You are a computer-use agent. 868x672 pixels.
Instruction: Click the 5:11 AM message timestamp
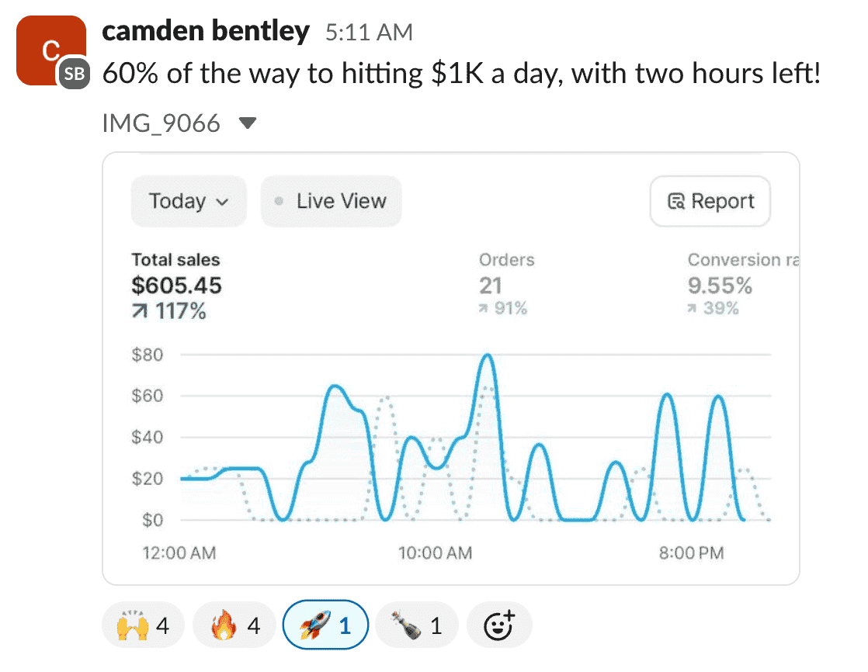(369, 33)
